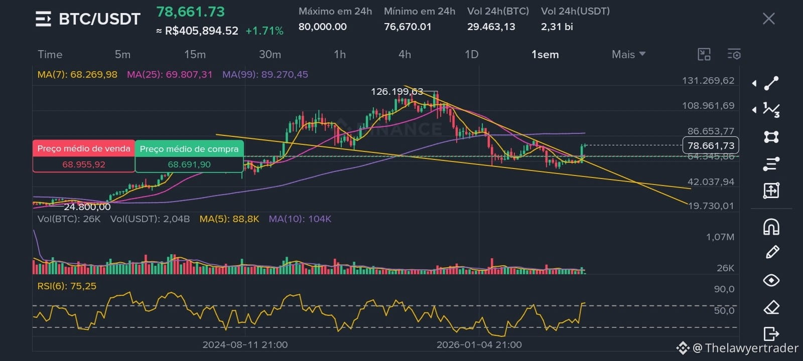The height and width of the screenshot is (361, 803).
Task: Open the chart layout icon
Action: [704, 54]
